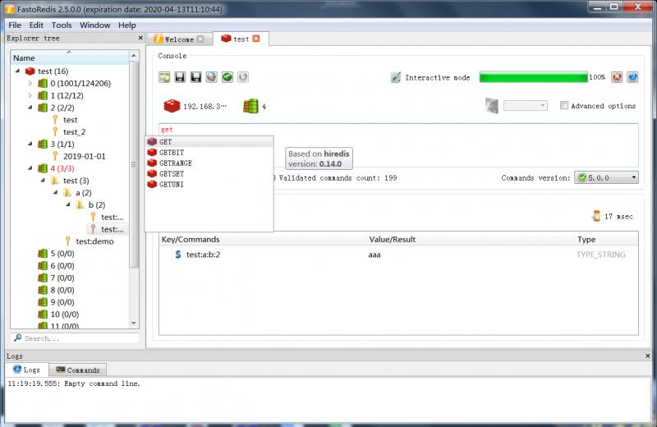Image resolution: width=657 pixels, height=427 pixels.
Task: Click the first floppy-disk save icon in console toolbar
Action: click(180, 77)
